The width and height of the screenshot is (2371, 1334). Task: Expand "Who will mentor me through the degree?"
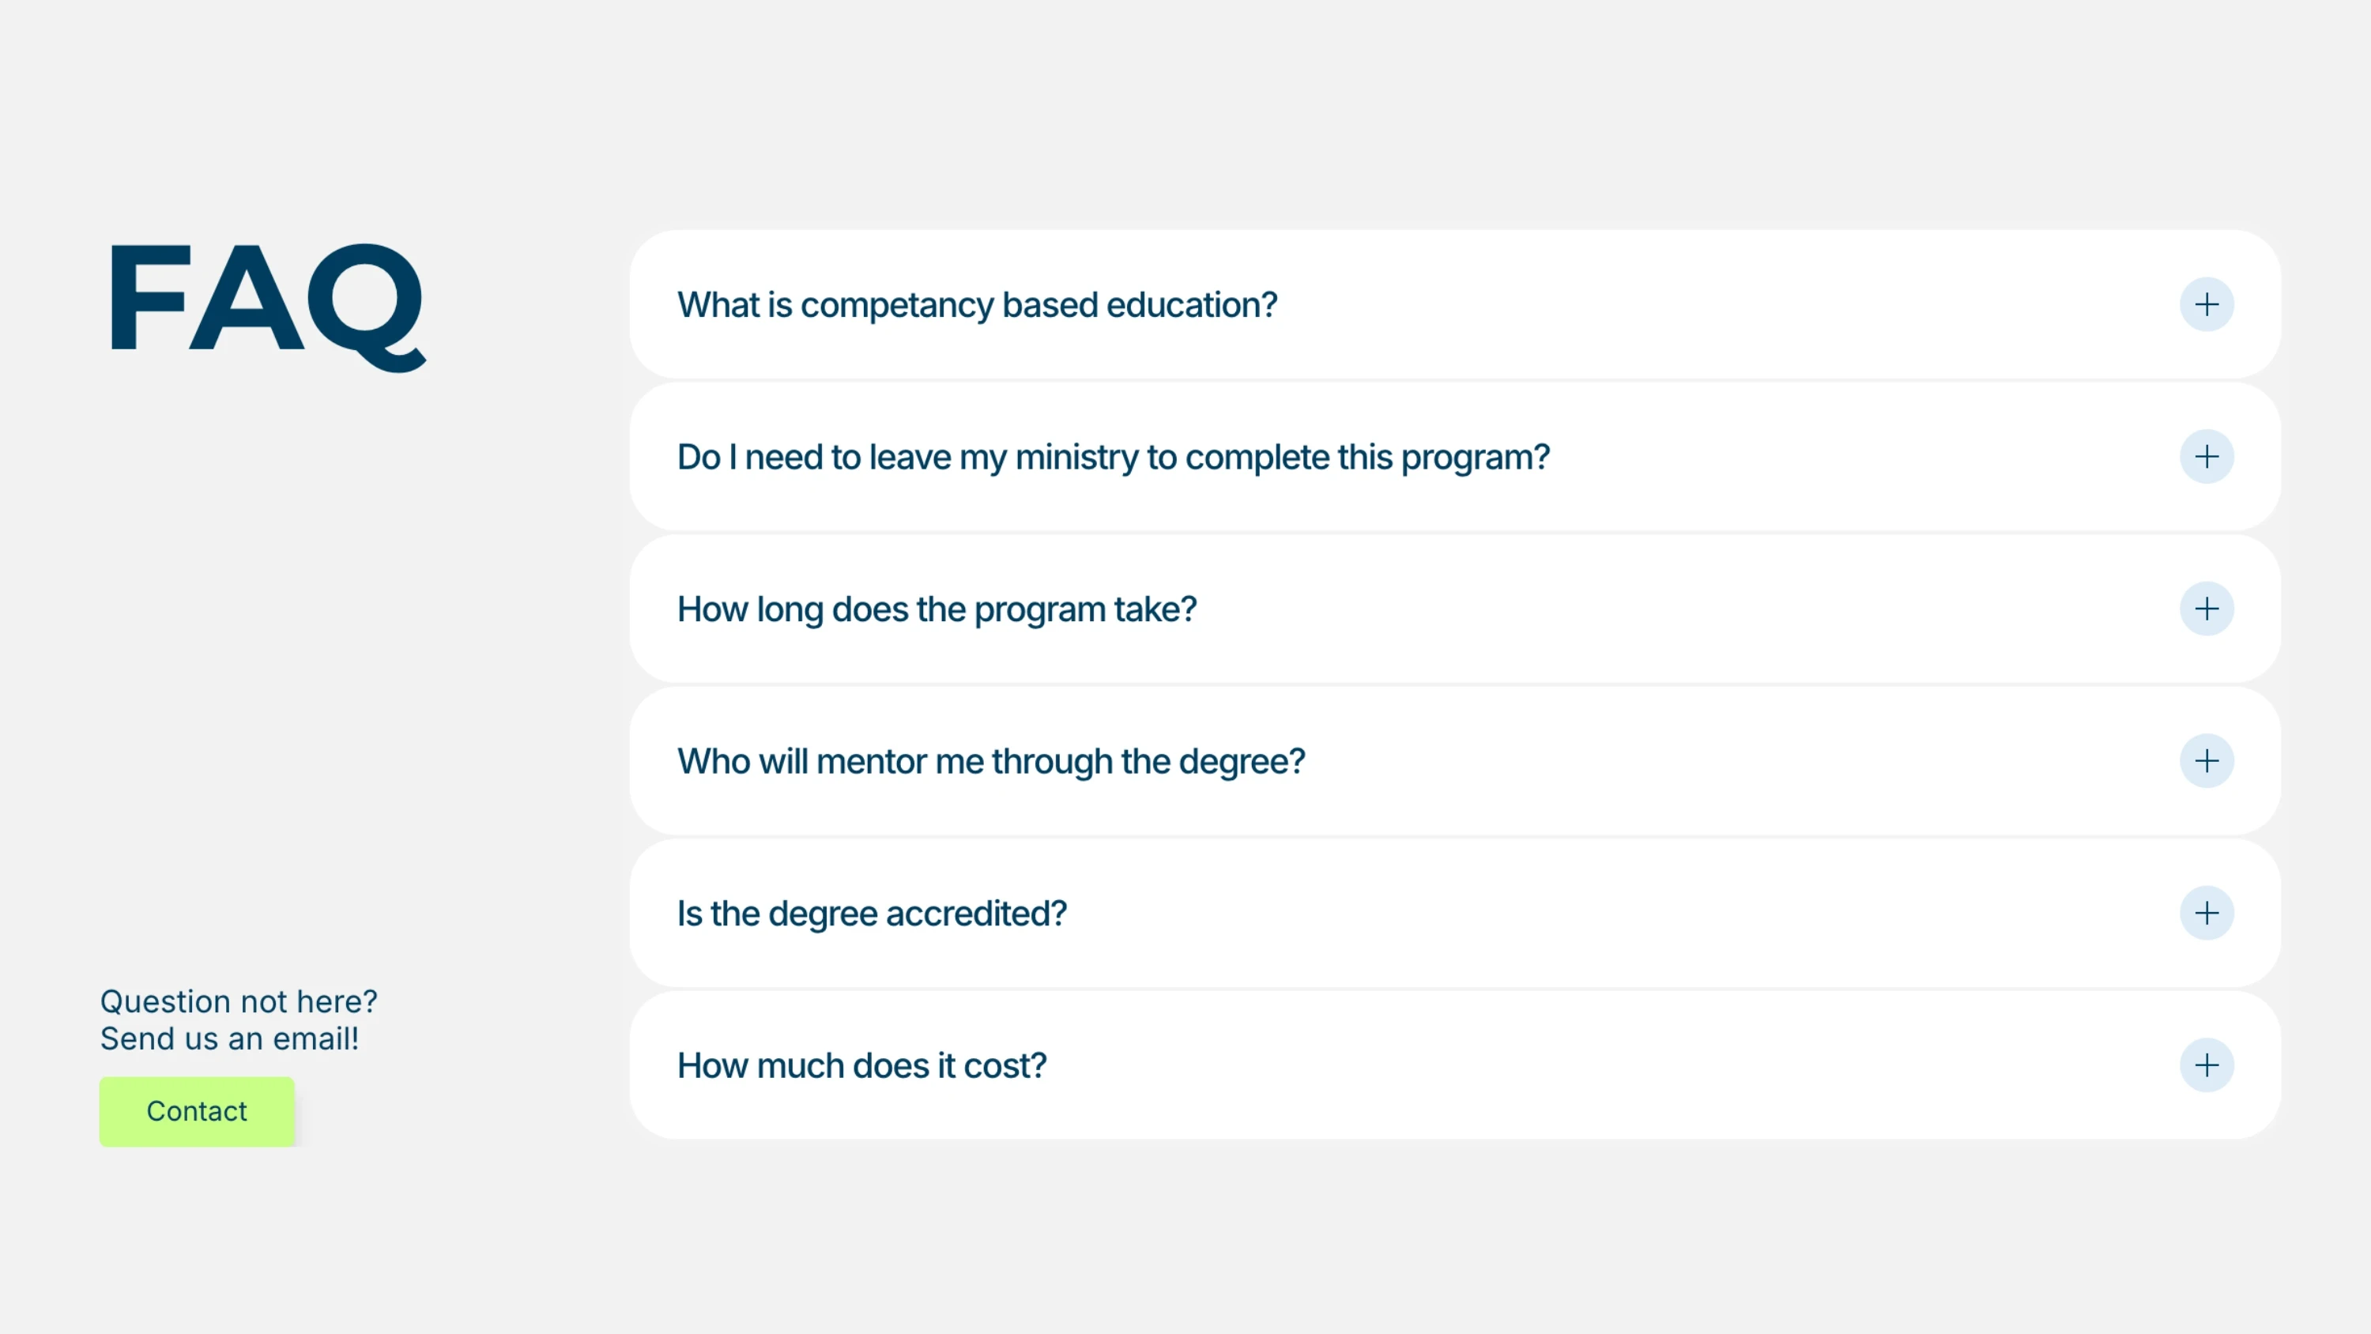(990, 760)
